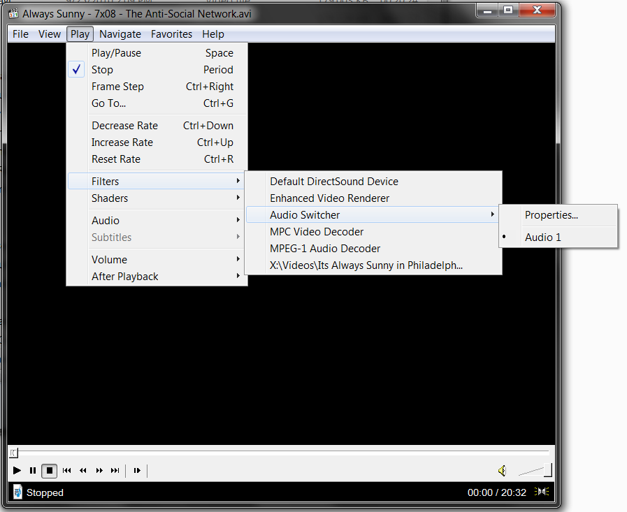This screenshot has height=512, width=627.
Task: Click the stereo audio icon in the status bar
Action: click(542, 492)
